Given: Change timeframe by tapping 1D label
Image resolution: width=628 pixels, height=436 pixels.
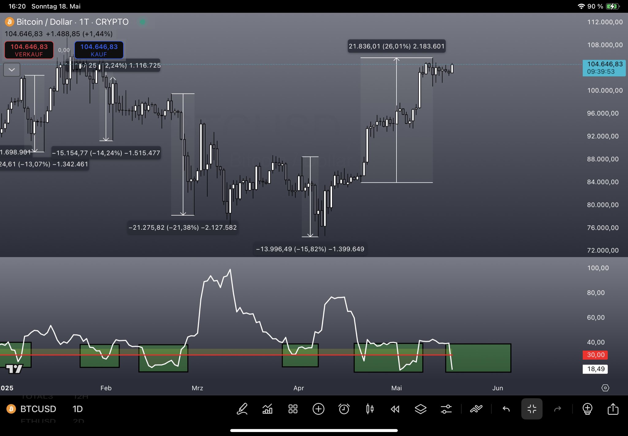Looking at the screenshot, I should coord(77,409).
